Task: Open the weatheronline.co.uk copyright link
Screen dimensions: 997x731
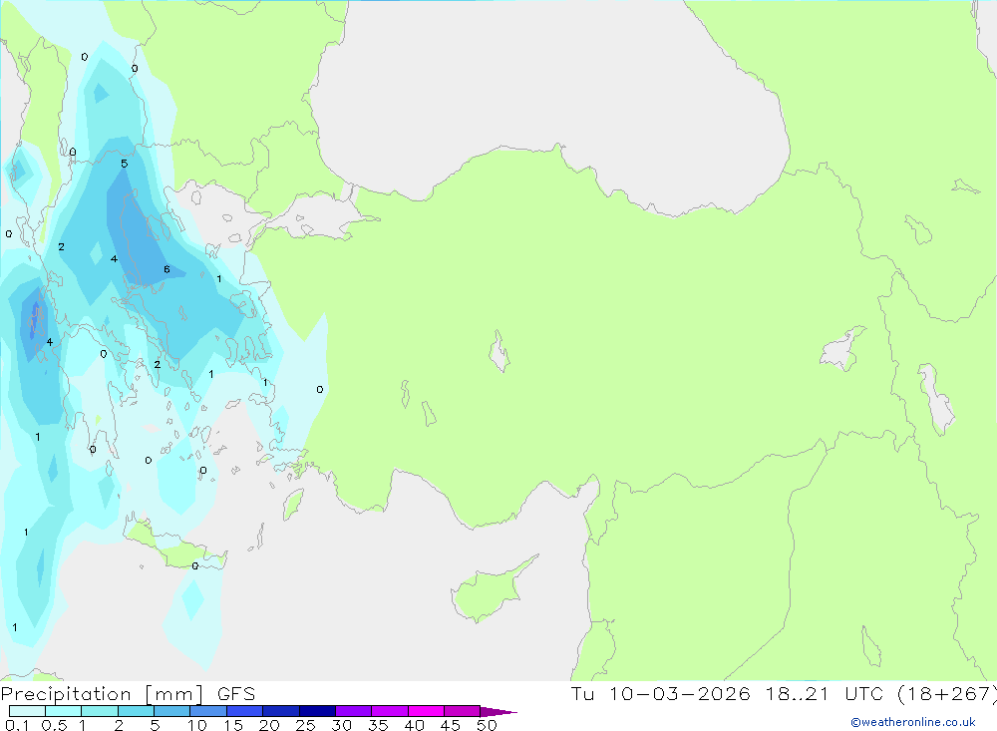Action: point(913,722)
